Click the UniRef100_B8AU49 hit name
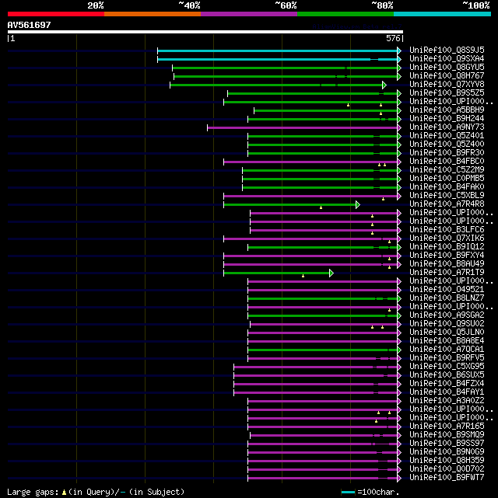Viewport: 498px width, 498px height. pos(447,264)
